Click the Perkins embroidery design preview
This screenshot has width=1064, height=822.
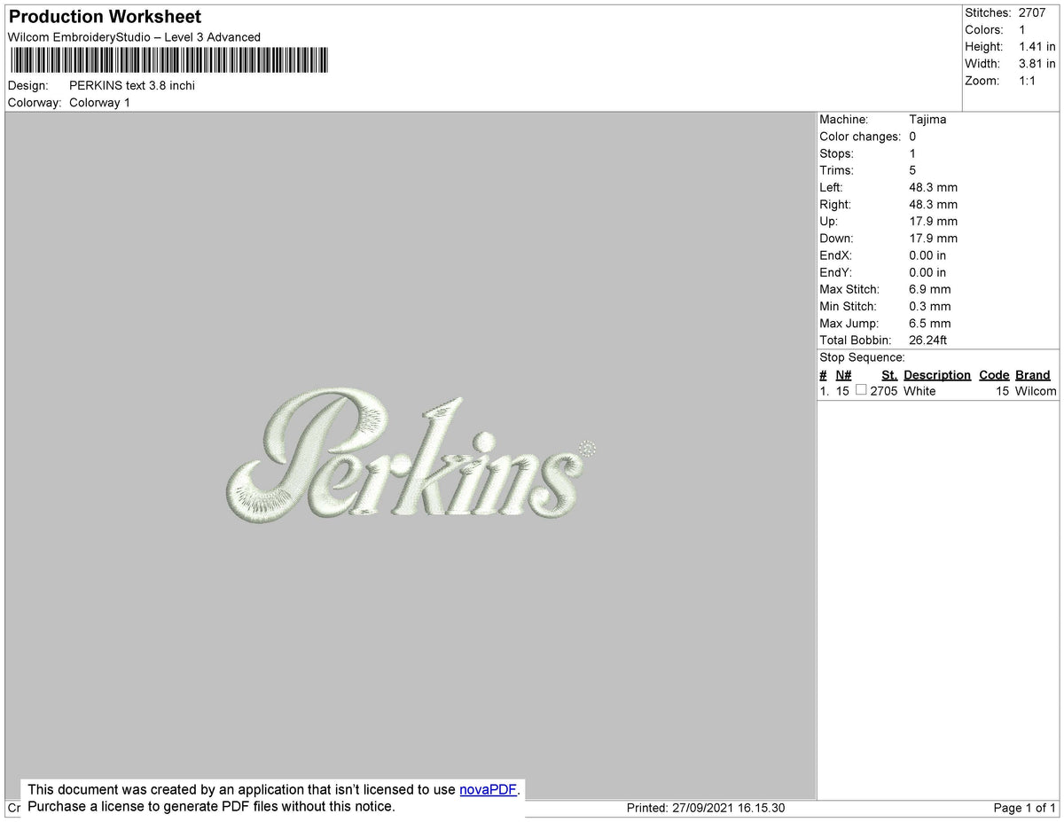pos(410,454)
